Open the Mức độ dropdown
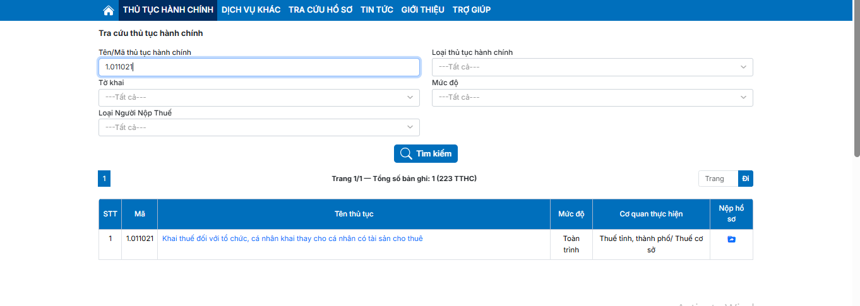Viewport: 860px width, 306px height. pyautogui.click(x=592, y=97)
